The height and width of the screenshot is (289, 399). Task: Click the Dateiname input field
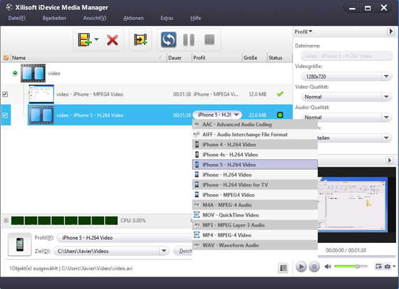point(346,56)
